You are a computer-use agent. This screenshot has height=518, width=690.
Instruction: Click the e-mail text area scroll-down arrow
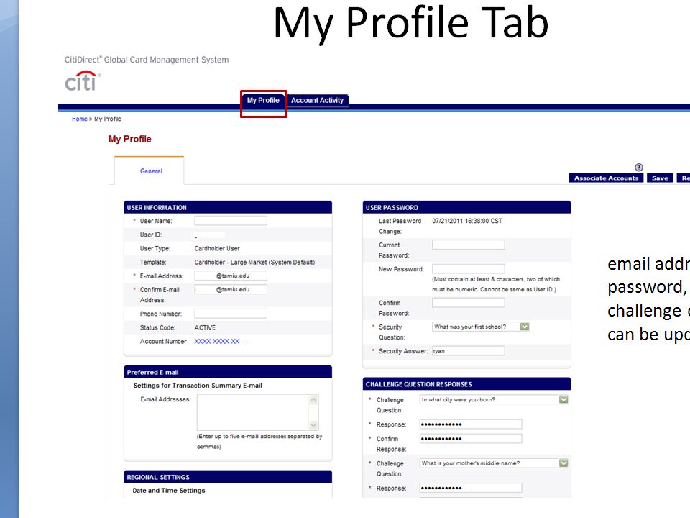[313, 425]
